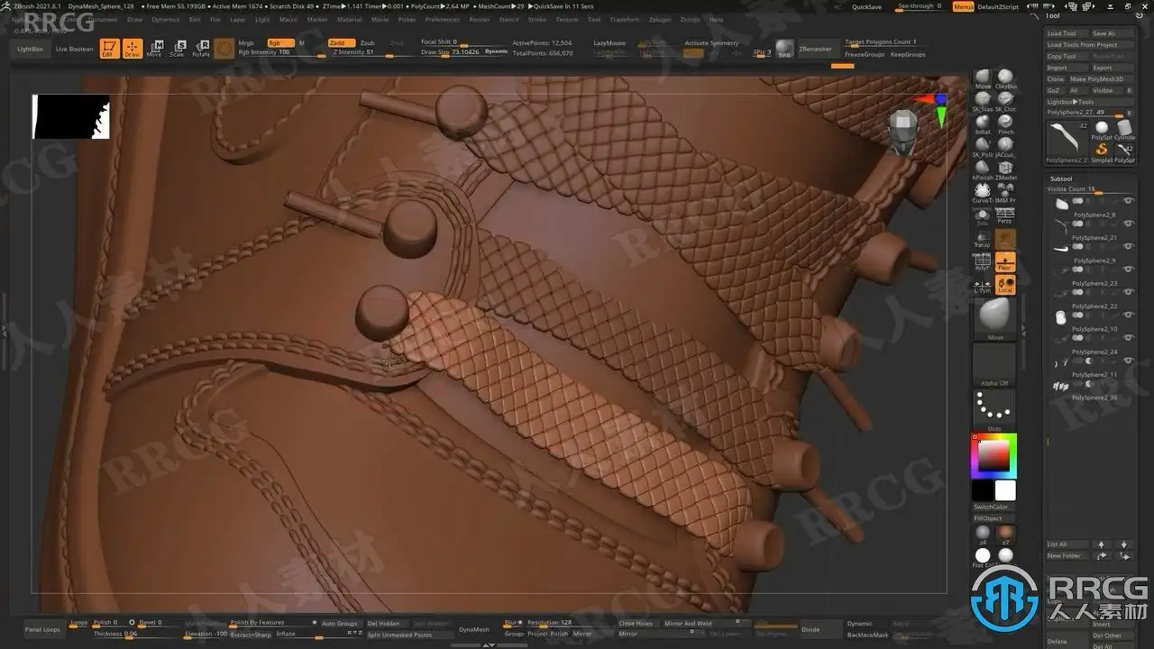The height and width of the screenshot is (649, 1154).
Task: Toggle Transparency (Transp) mode
Action: coord(983,239)
